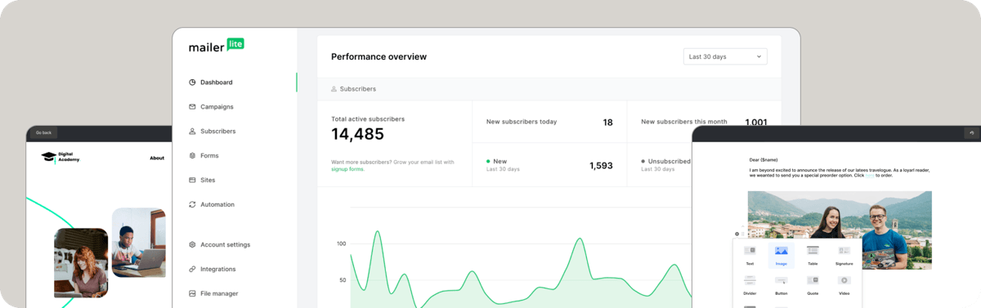Click the New subscribers today count 18
Screen dimensions: 981x308
point(607,123)
